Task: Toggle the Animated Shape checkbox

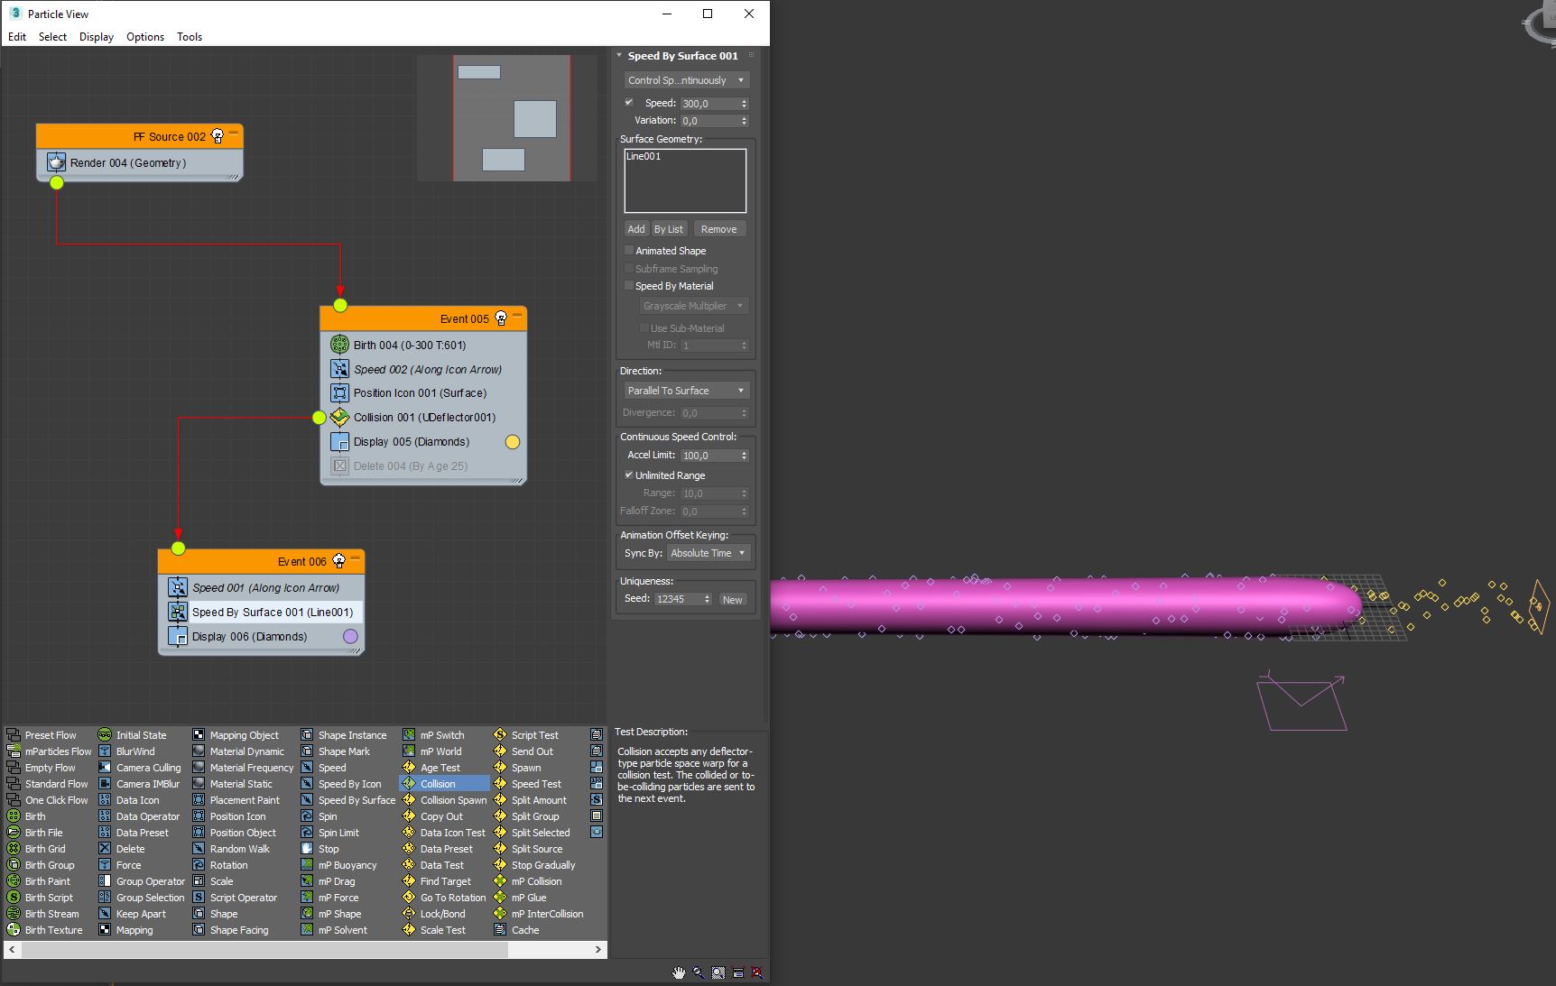Action: point(628,250)
